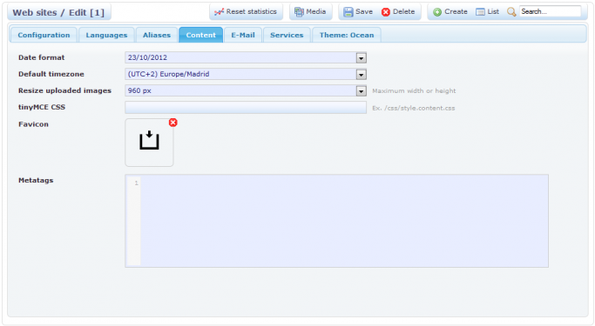595x326 pixels.
Task: Click the Reset statistics button label
Action: coord(251,12)
